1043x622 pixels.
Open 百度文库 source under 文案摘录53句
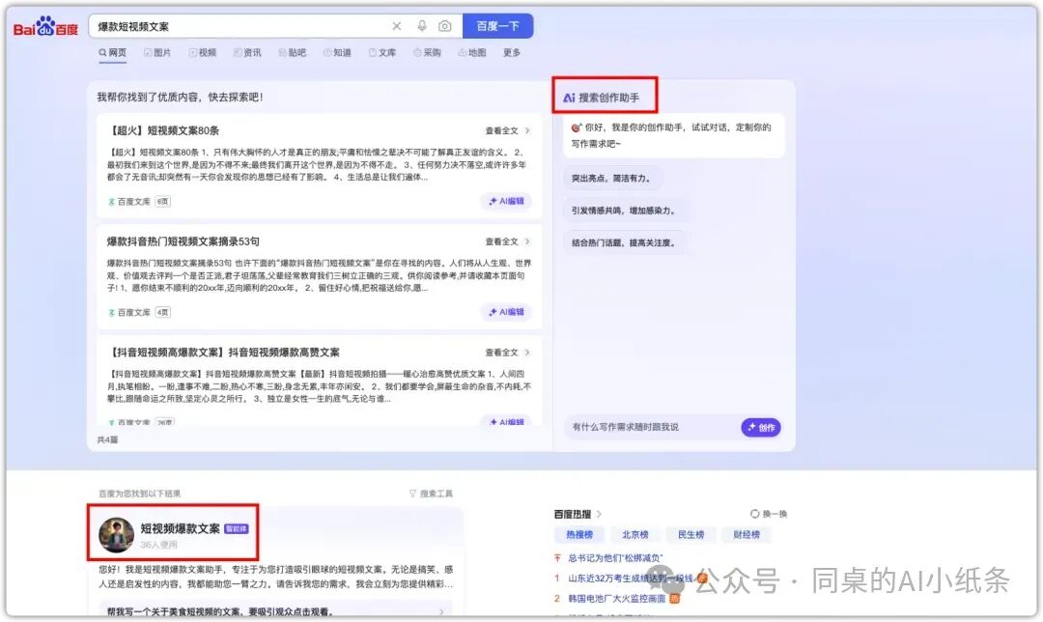pyautogui.click(x=129, y=312)
